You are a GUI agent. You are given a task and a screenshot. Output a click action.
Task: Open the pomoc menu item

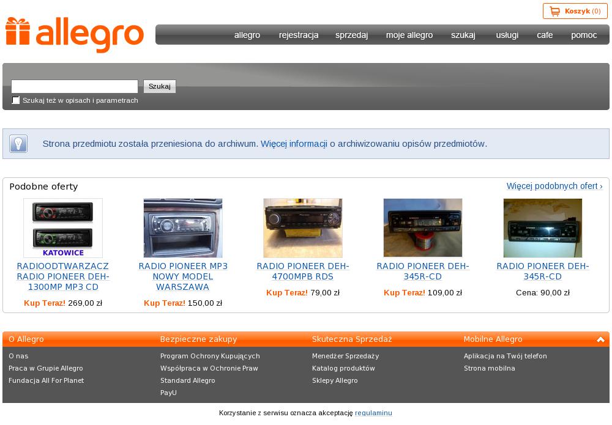(584, 35)
